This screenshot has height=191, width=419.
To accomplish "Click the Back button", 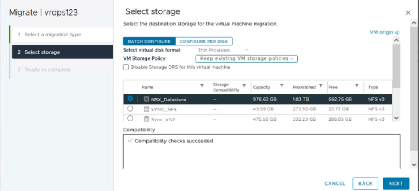I will [x=365, y=184].
